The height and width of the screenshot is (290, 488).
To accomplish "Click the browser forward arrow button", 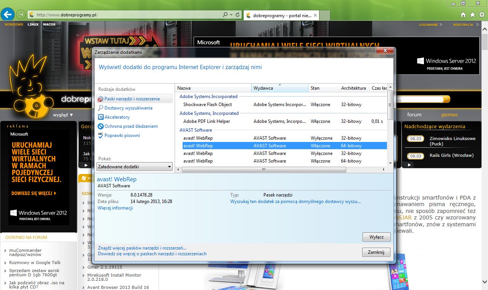I will (x=21, y=15).
